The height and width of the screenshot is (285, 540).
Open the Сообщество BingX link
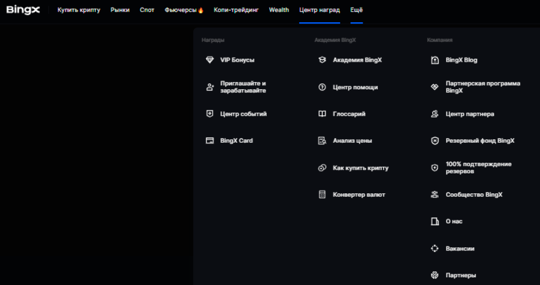coord(474,195)
